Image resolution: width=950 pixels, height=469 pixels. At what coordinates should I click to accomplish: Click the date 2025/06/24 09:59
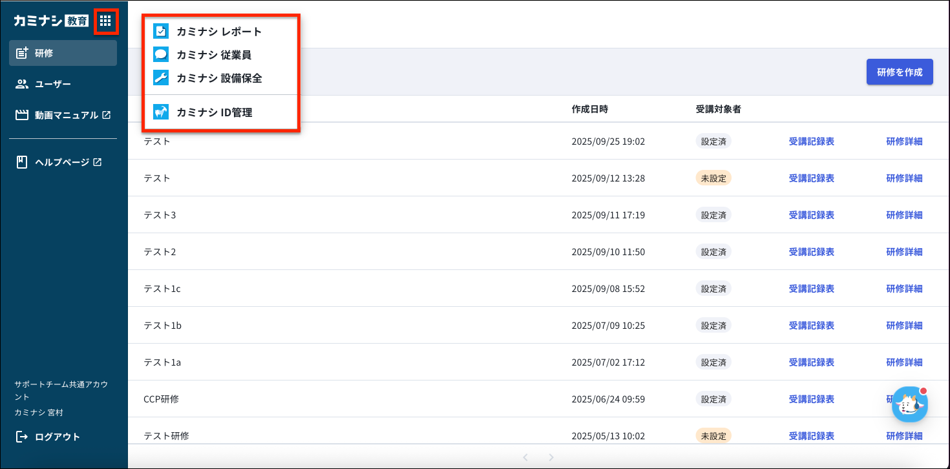[608, 399]
